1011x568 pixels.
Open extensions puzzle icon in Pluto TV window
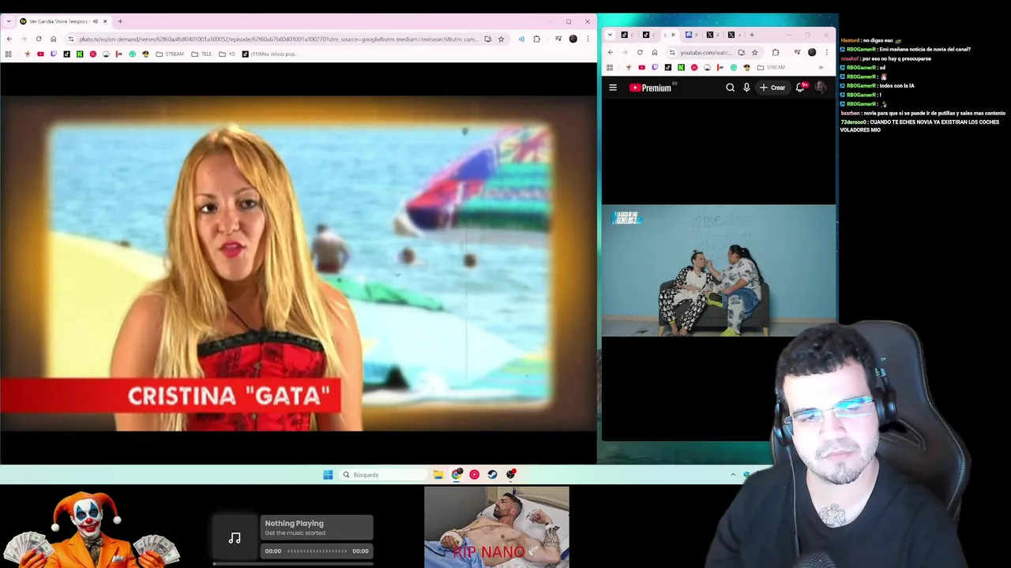(x=537, y=39)
